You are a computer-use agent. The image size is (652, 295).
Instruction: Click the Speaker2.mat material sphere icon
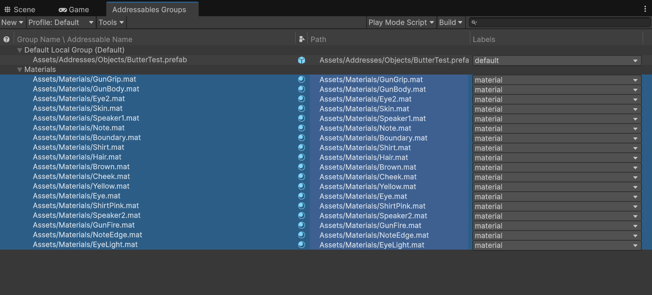[301, 216]
